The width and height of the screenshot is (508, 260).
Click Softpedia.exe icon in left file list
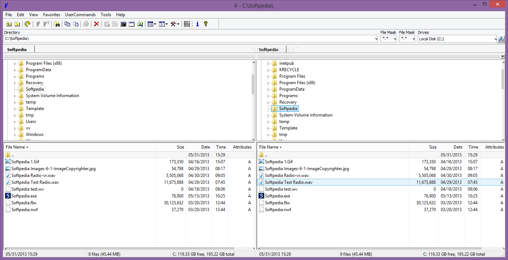[8, 196]
